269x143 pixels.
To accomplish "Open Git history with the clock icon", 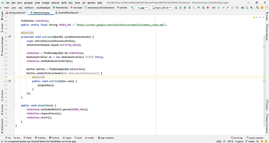I will (x=232, y=8).
